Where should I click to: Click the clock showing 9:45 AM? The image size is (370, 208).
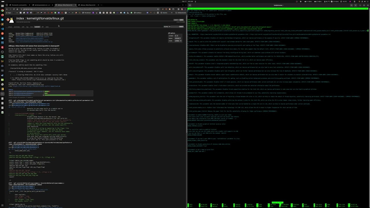click(190, 1)
